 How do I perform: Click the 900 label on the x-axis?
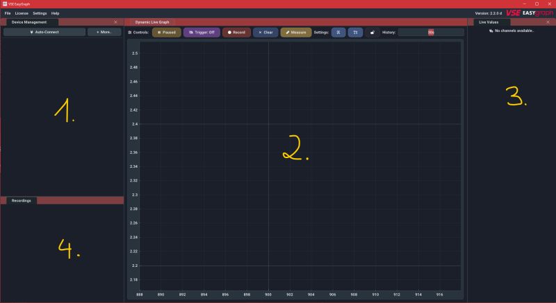(268, 295)
